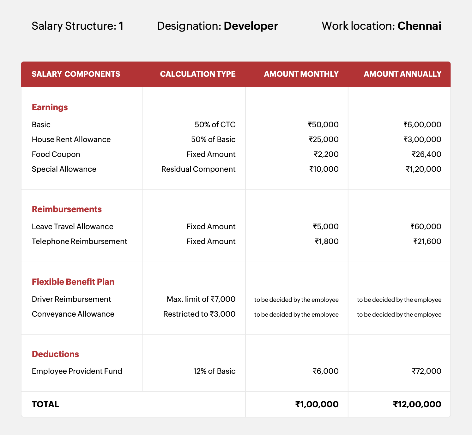
Task: Click Driver Reimbursement annual 'to be decided' text
Action: point(399,300)
